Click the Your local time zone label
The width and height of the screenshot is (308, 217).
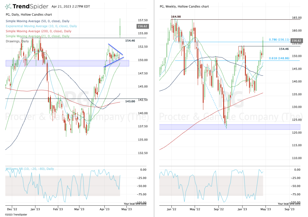[135, 204]
